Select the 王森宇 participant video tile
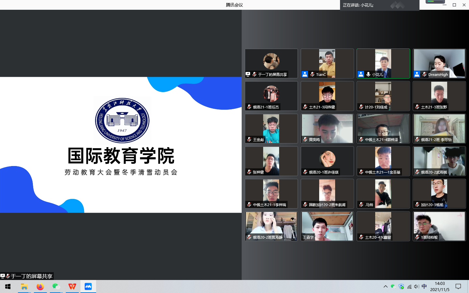The height and width of the screenshot is (293, 469). coord(327,226)
